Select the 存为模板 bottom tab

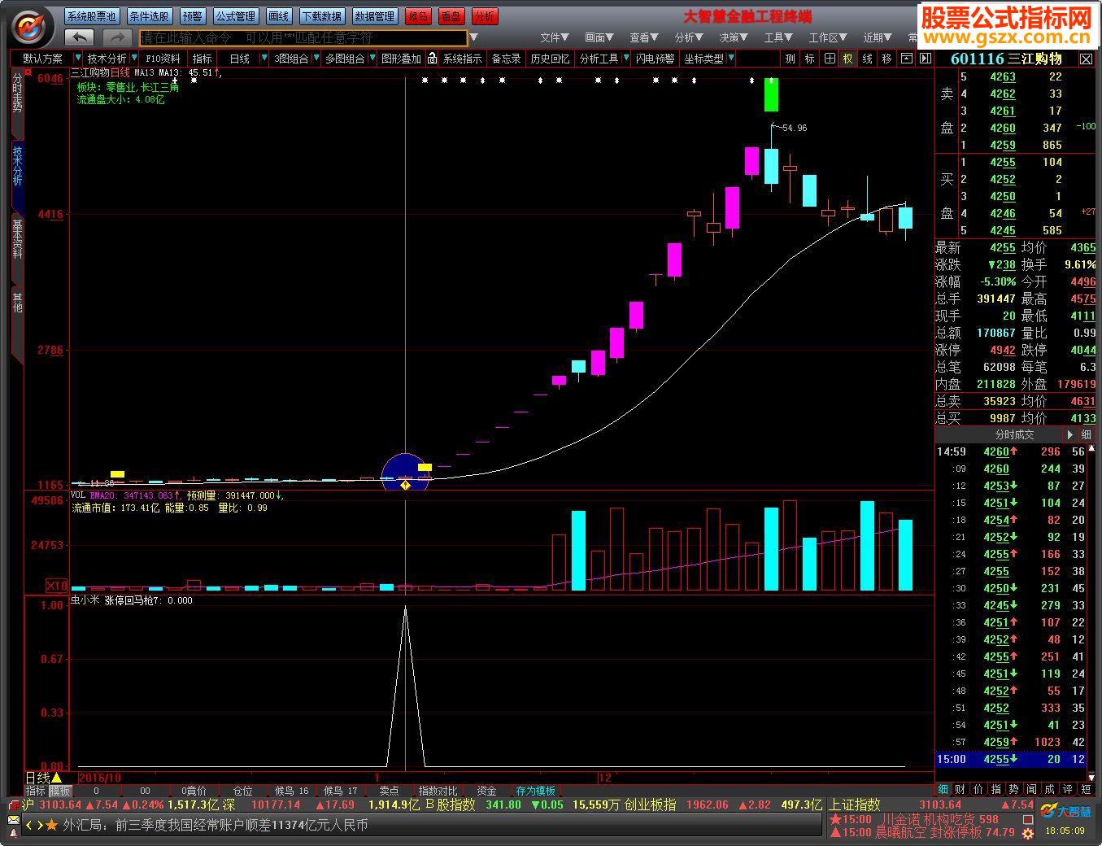536,791
